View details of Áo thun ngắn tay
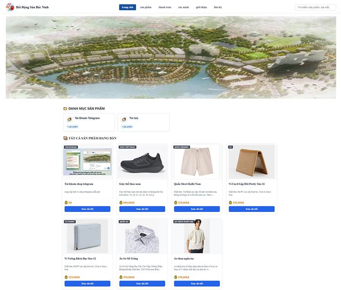The height and width of the screenshot is (290, 341). [197, 284]
